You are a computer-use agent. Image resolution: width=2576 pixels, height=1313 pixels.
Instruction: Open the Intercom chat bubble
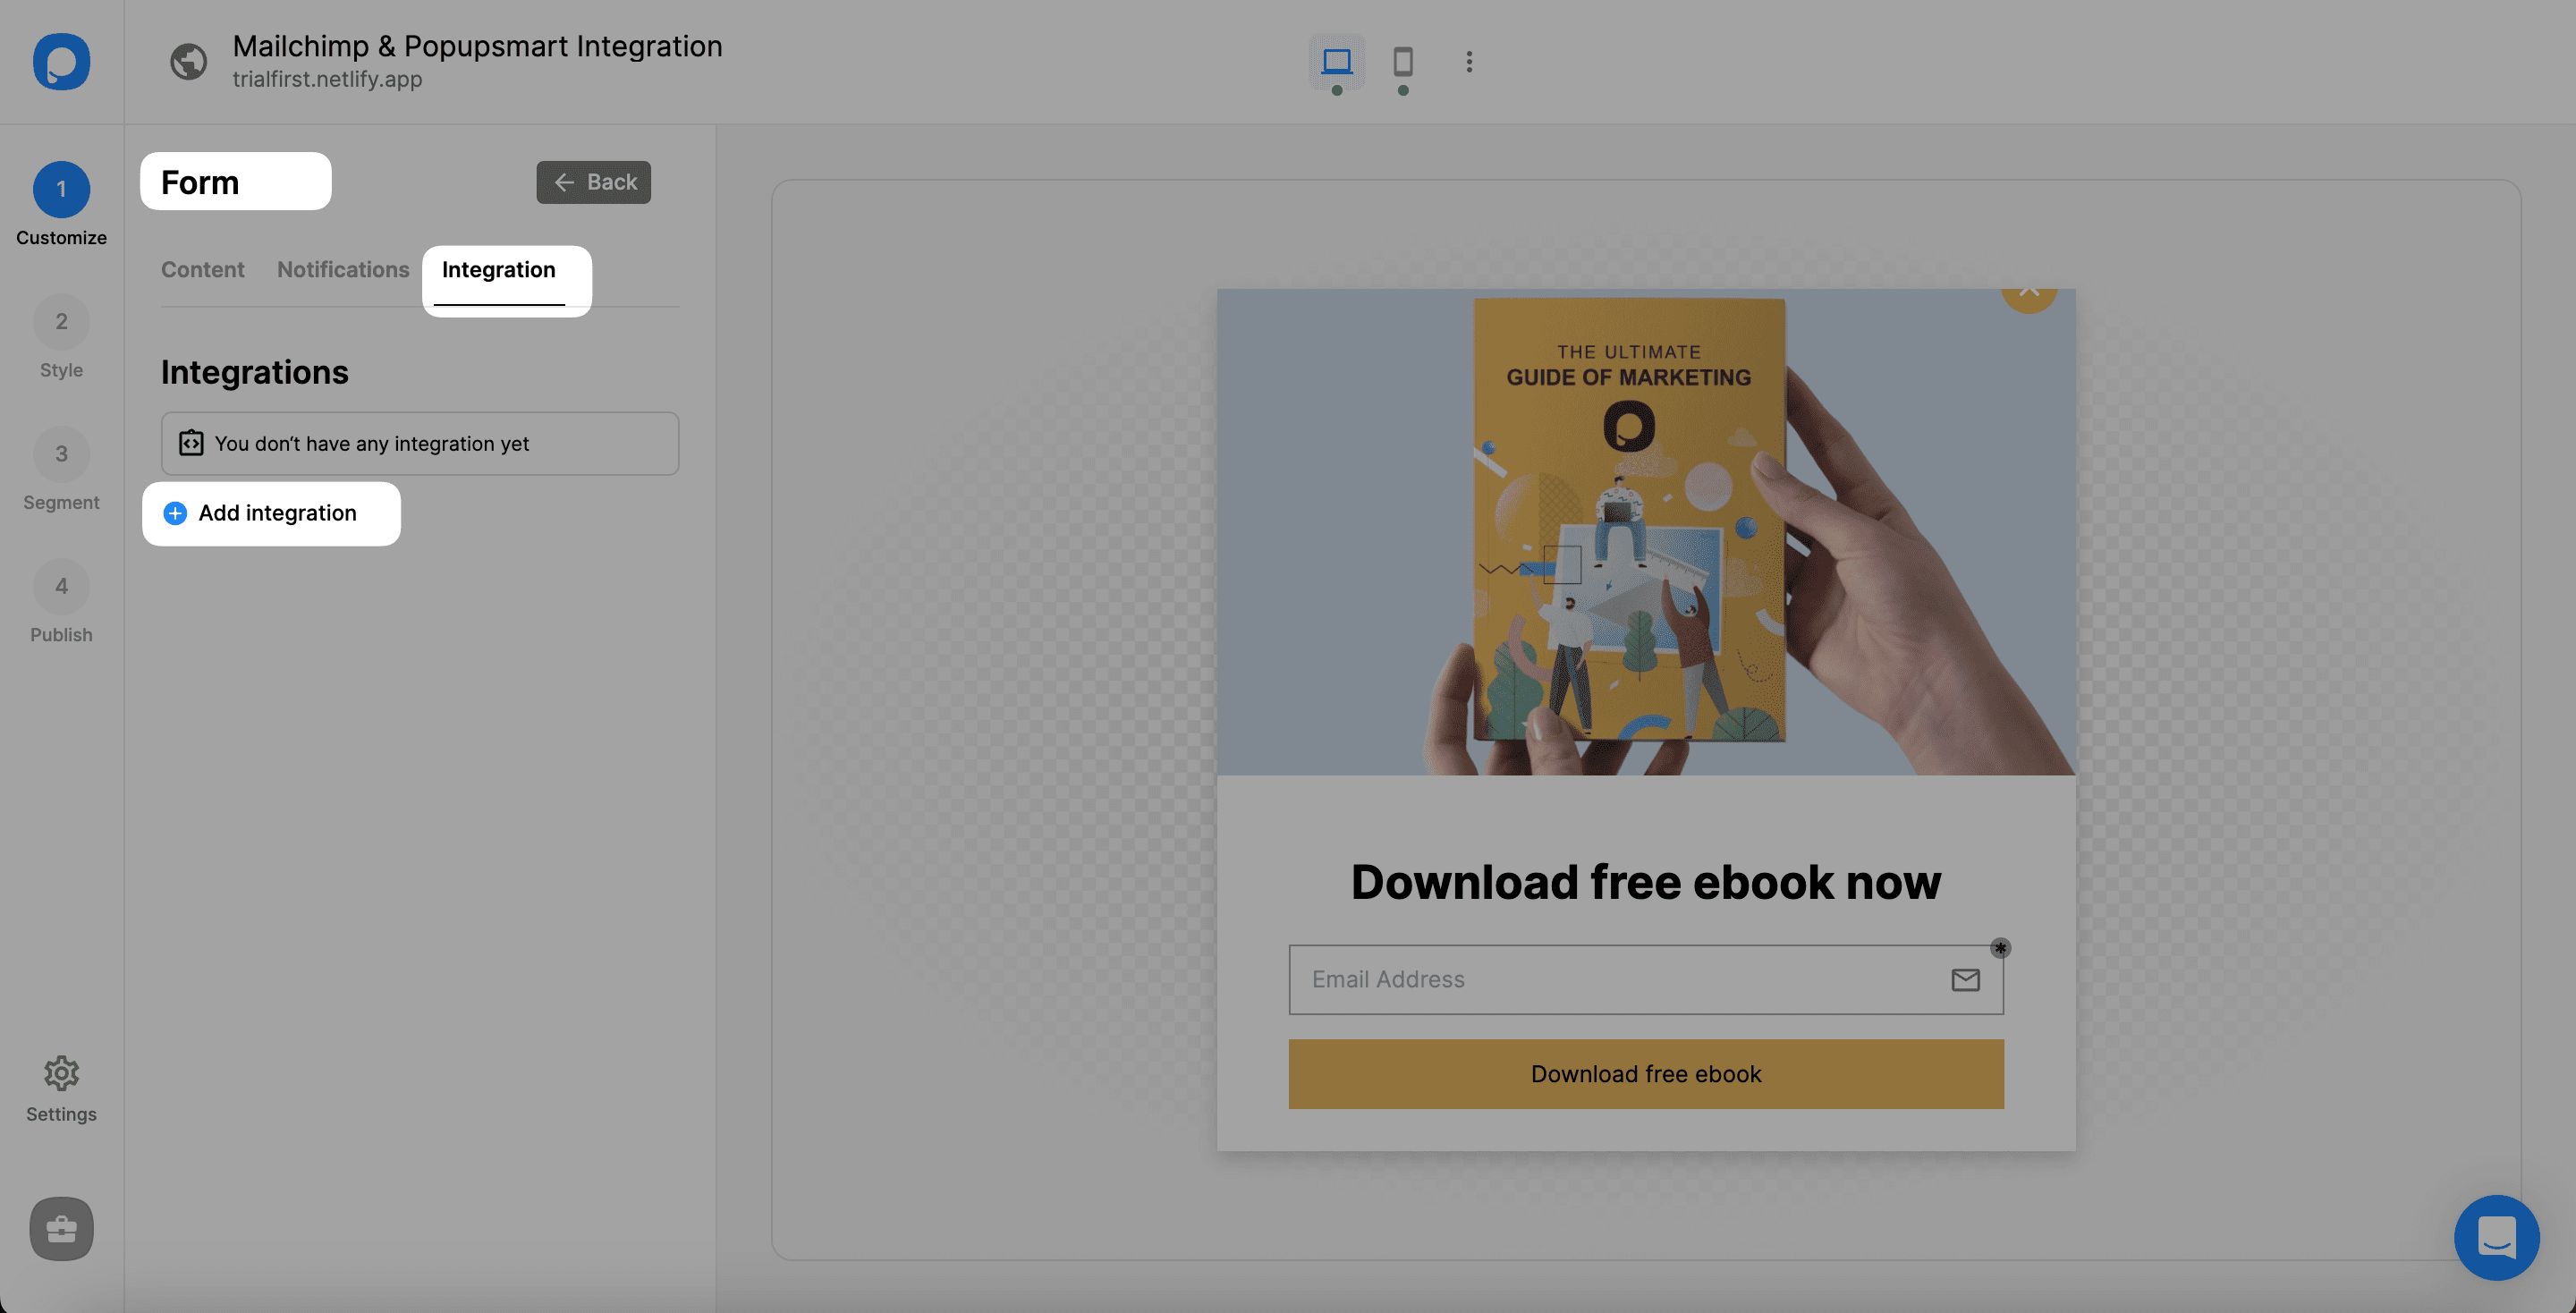click(2497, 1238)
